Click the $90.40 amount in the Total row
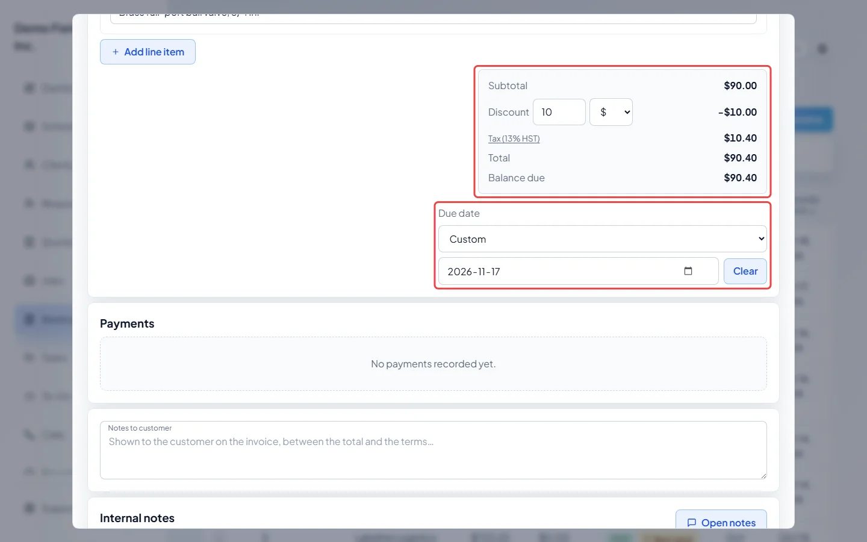The width and height of the screenshot is (867, 542). (741, 158)
